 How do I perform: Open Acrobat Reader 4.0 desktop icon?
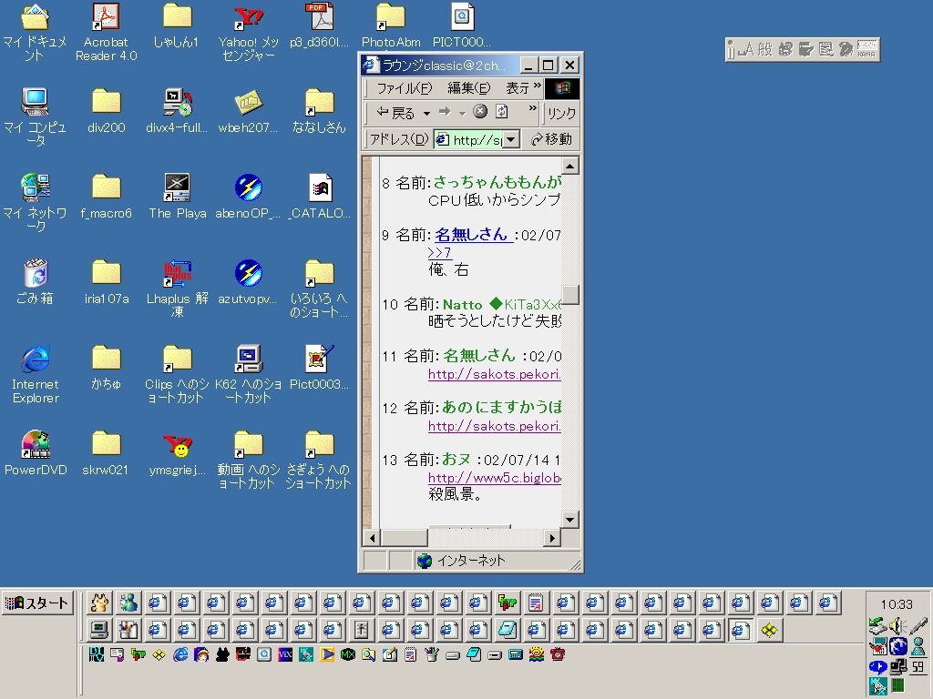[106, 16]
